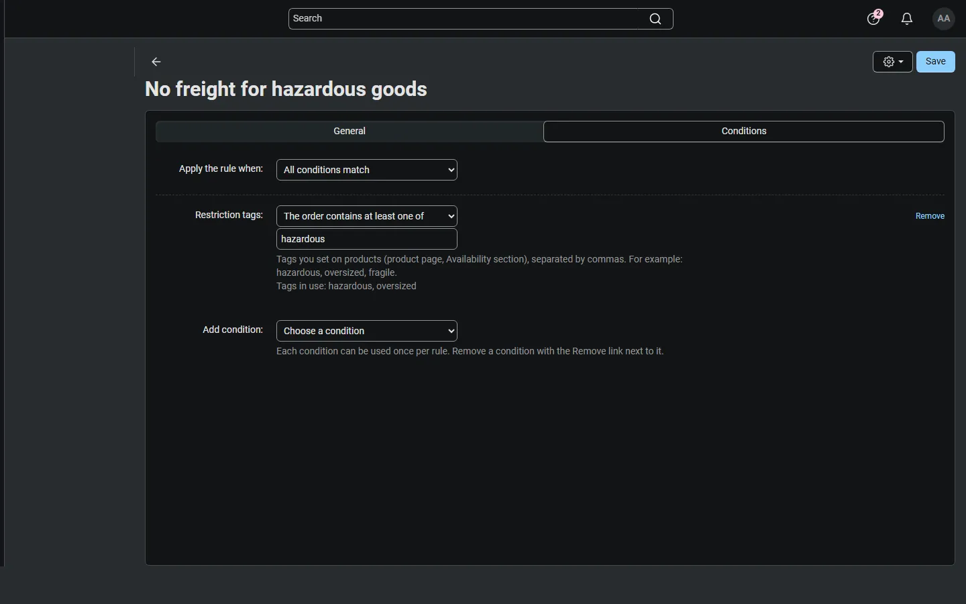
Task: Open the notifications bell
Action: pos(908,19)
